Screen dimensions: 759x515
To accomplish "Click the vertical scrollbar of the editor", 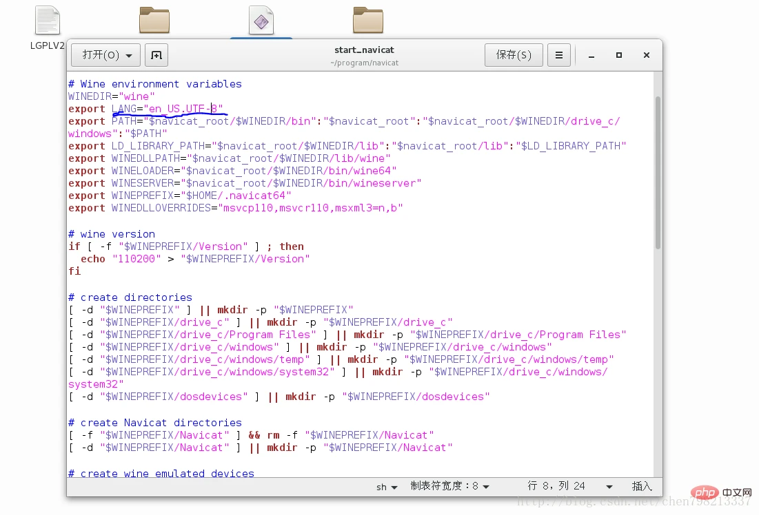I will (x=658, y=173).
